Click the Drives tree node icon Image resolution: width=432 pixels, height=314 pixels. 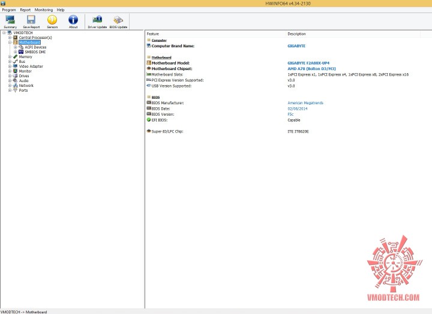click(16, 76)
